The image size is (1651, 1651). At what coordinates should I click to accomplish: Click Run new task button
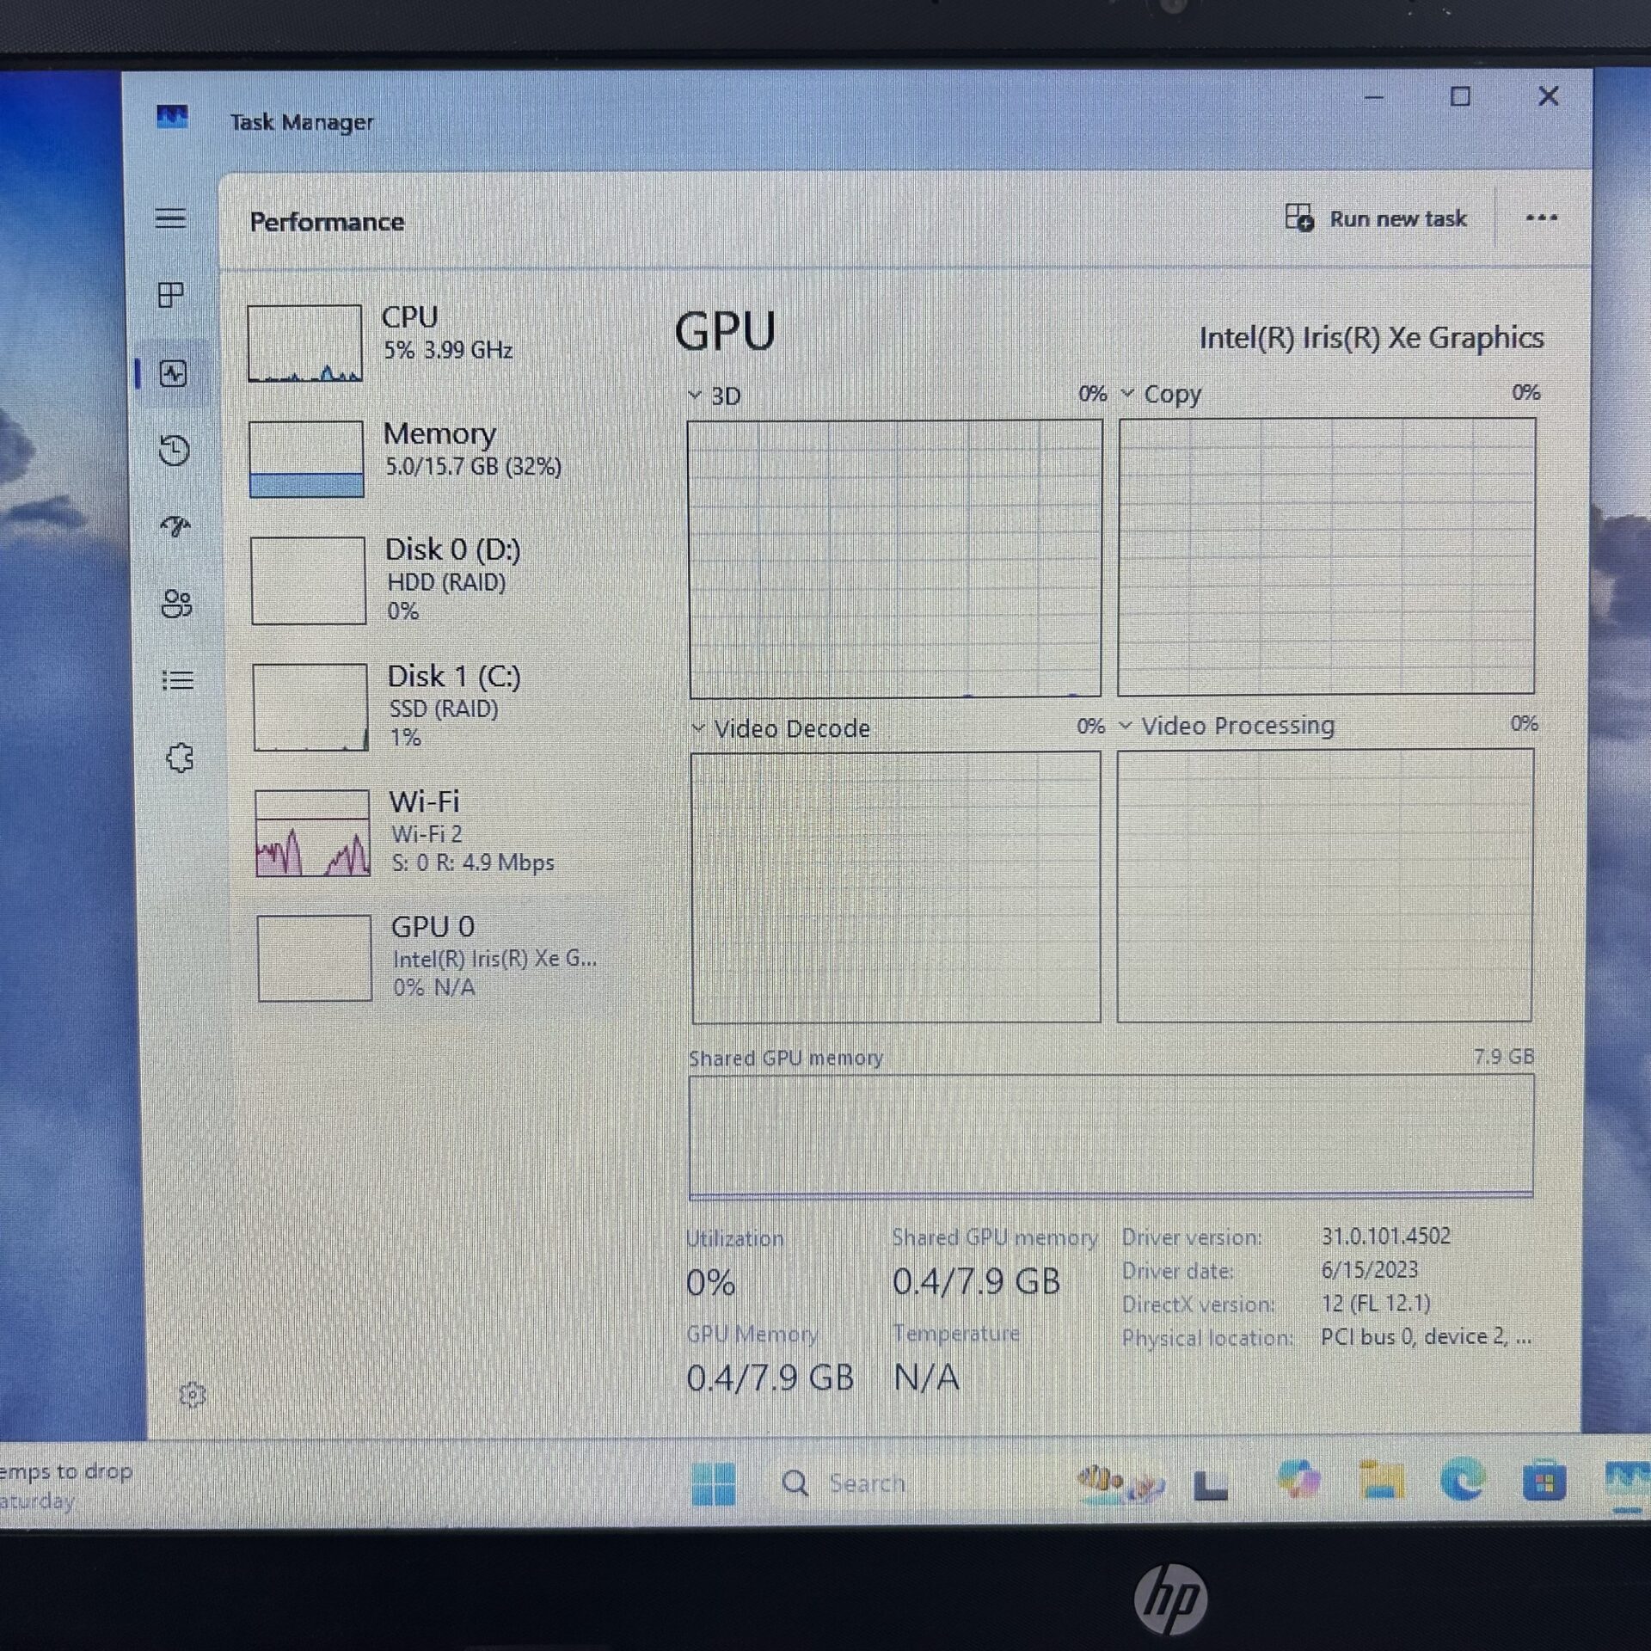click(1376, 218)
